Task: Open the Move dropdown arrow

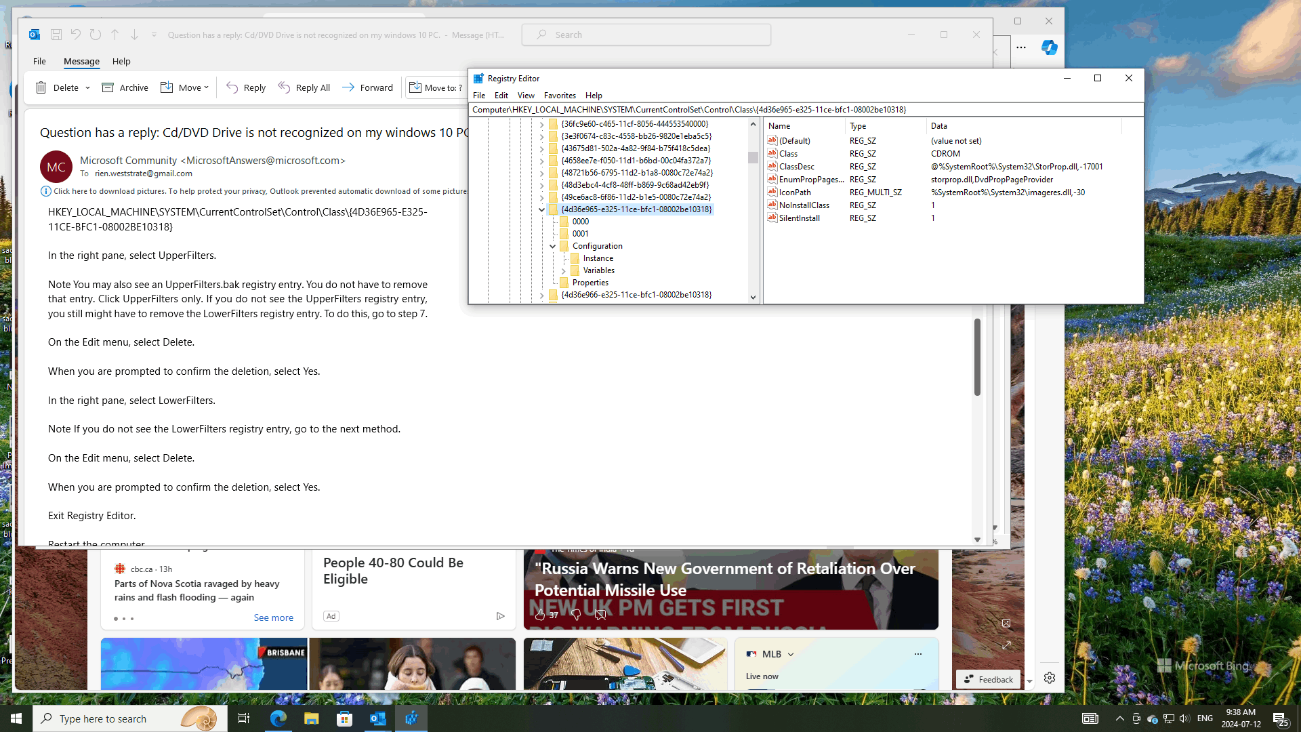Action: [207, 87]
